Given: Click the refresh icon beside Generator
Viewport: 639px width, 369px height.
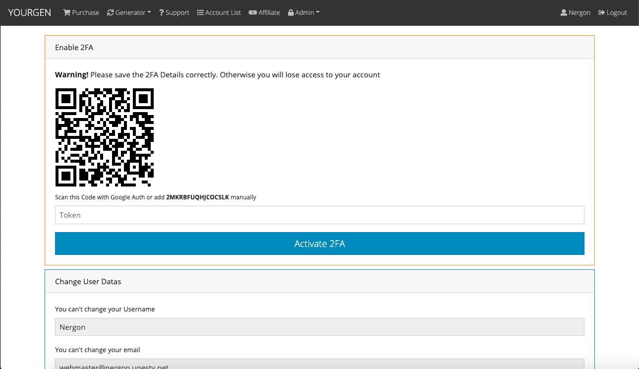Looking at the screenshot, I should click(111, 12).
